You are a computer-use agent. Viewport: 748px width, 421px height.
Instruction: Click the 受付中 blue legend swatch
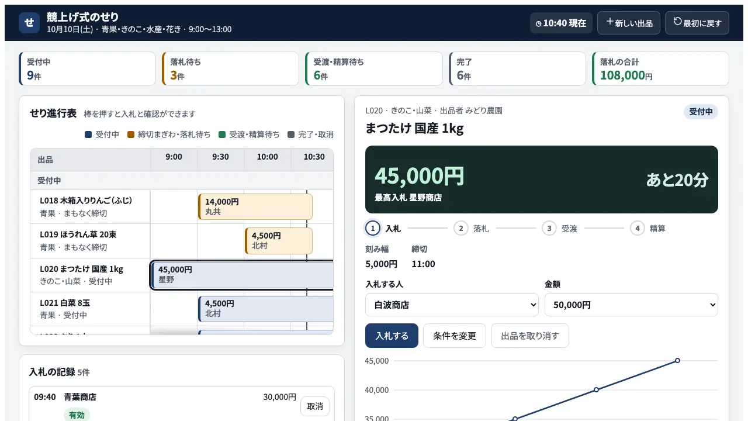click(x=88, y=134)
